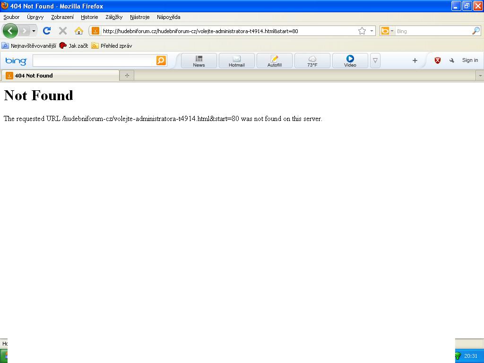This screenshot has width=484, height=363.
Task: Expand the history dropdown beside the Forward button
Action: [x=34, y=31]
